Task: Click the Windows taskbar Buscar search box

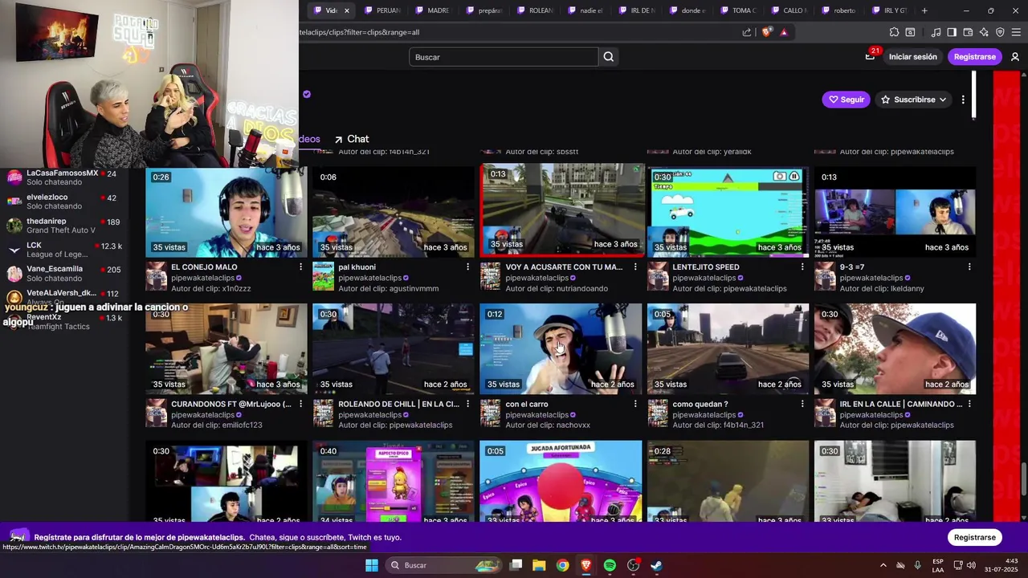Action: click(444, 565)
